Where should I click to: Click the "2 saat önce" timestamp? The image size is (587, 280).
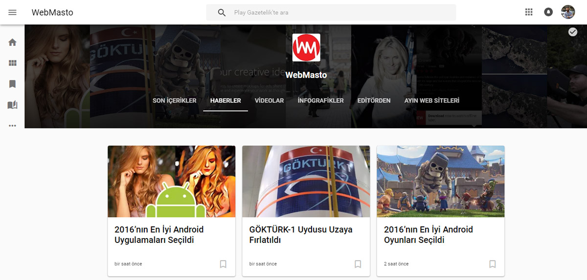[x=396, y=264]
